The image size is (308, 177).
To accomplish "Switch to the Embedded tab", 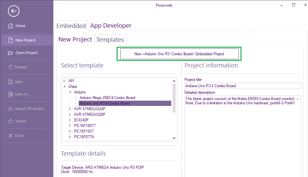I will [x=71, y=26].
